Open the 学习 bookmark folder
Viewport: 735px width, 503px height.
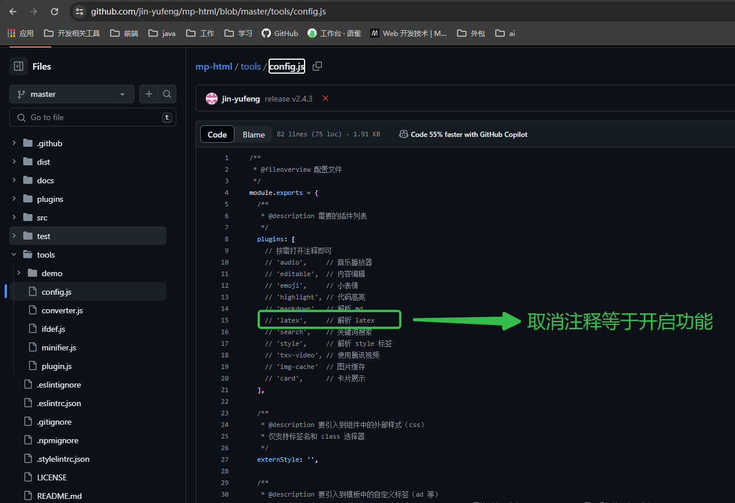238,33
